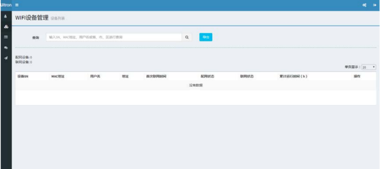This screenshot has height=169, width=380.
Task: Click the 设备SN column header
Action: tap(23, 76)
